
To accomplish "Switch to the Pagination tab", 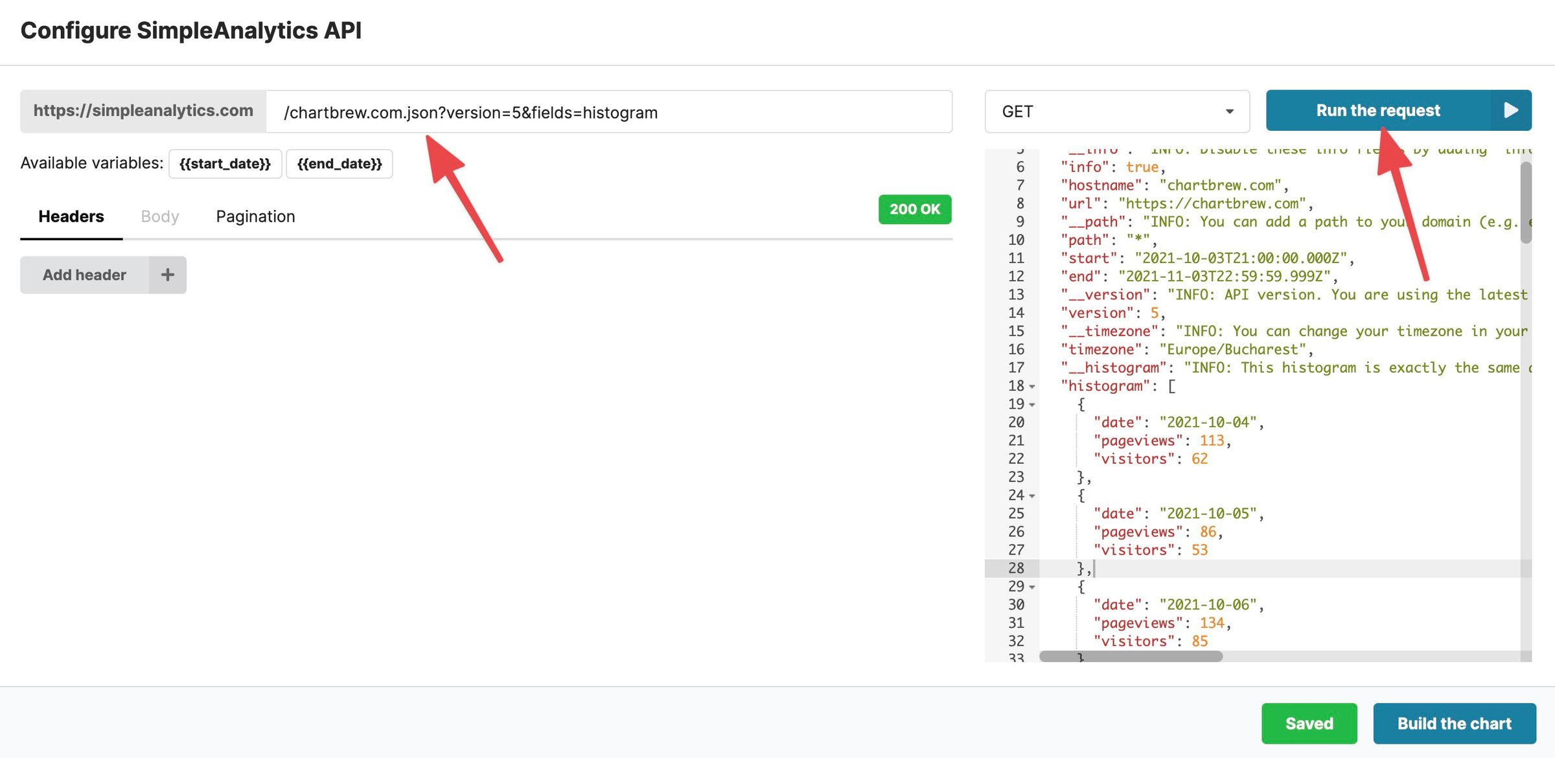I will (255, 217).
